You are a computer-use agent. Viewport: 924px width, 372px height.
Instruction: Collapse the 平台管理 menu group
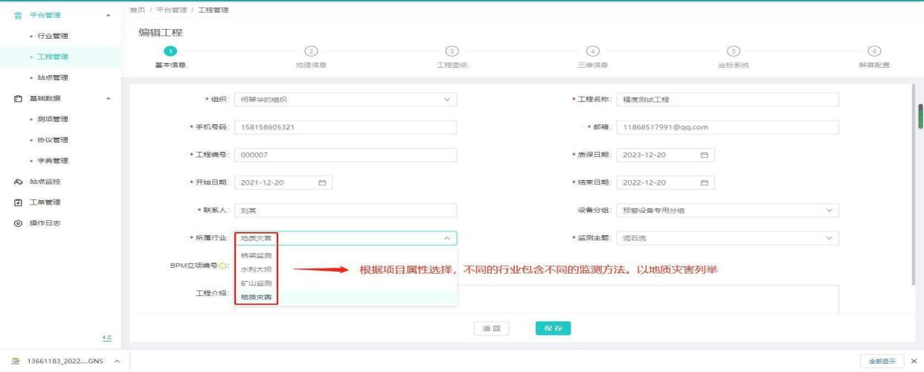point(109,15)
